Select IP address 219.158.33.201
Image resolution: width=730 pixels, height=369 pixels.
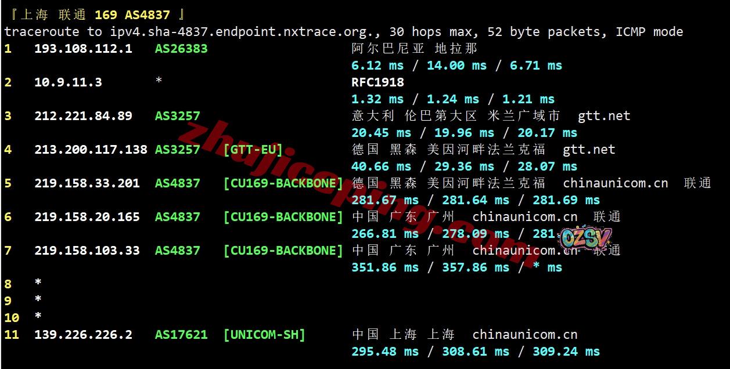[x=87, y=183]
